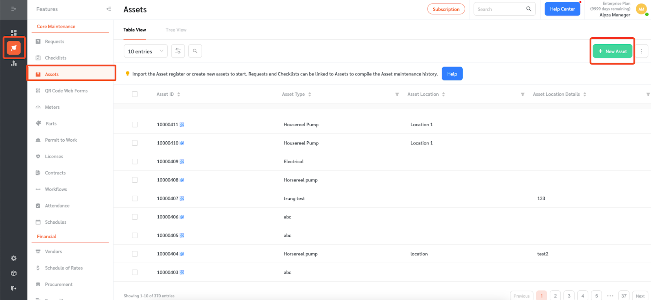Open the dashboard grid icon in left rail
Screen dimensions: 651x300
point(14,32)
